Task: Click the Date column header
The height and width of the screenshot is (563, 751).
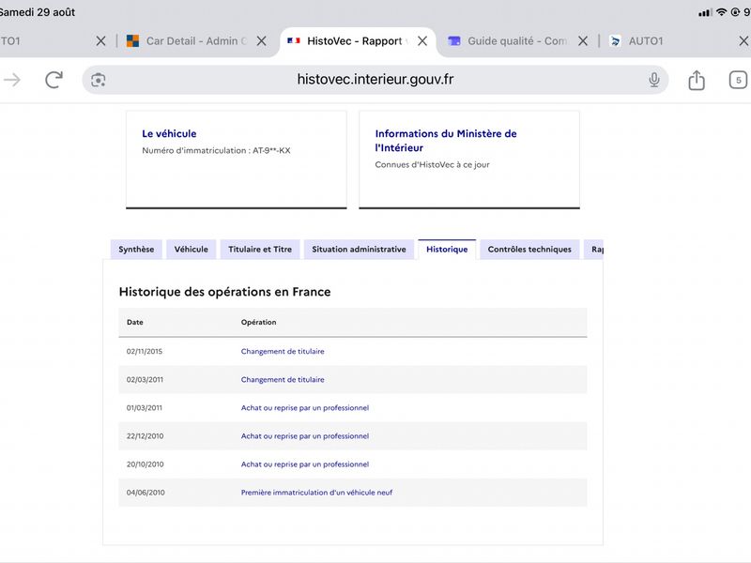Action: (x=135, y=322)
